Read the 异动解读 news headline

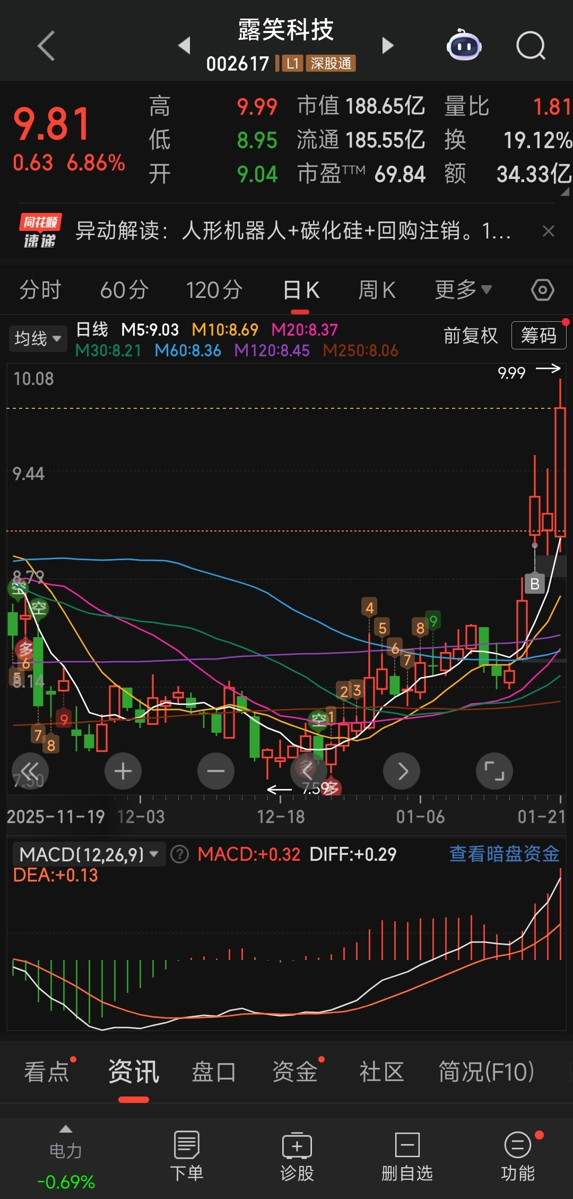pos(293,231)
